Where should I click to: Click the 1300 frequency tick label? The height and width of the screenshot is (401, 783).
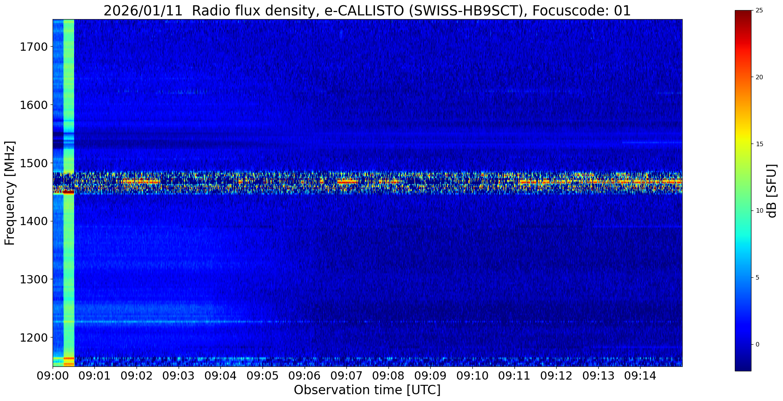coord(33,280)
